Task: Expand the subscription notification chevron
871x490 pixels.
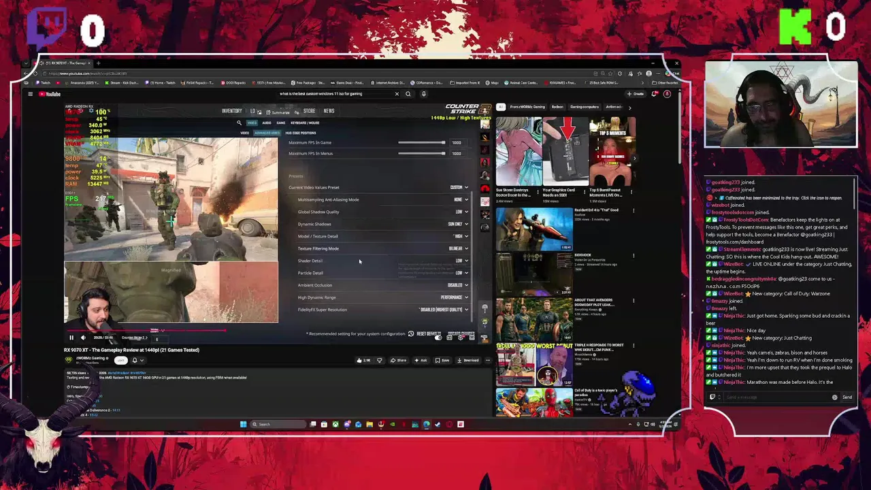Action: [143, 360]
